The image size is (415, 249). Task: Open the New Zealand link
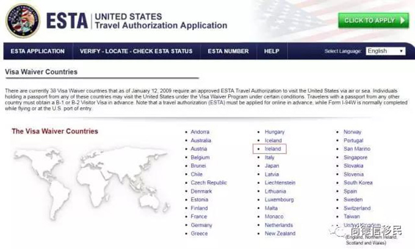280,233
